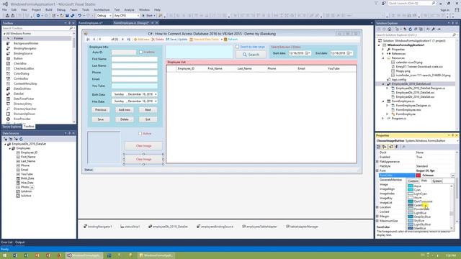The height and width of the screenshot is (259, 461).
Task: Open ForeColor value dropdown arrow
Action: (452, 176)
